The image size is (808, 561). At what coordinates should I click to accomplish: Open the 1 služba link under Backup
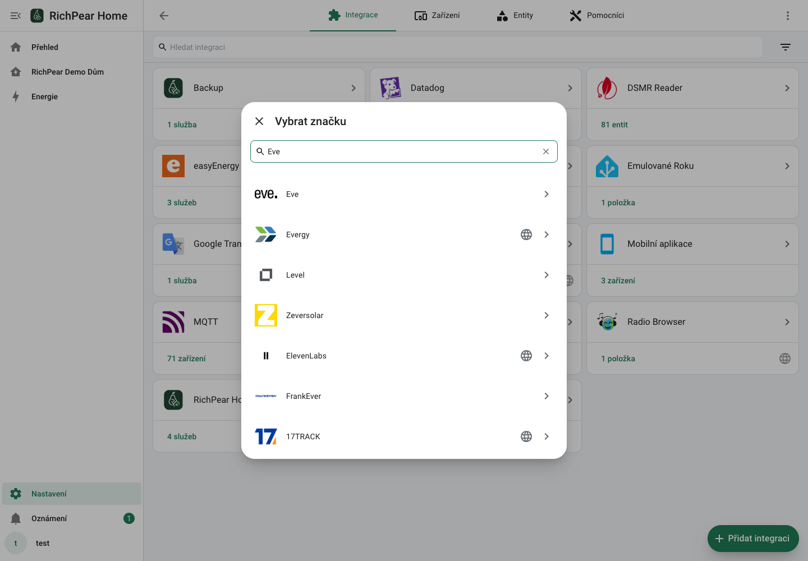point(182,125)
